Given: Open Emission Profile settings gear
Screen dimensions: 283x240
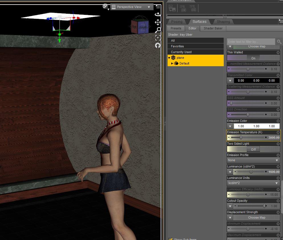Looking at the screenshot, I should click(278, 155).
